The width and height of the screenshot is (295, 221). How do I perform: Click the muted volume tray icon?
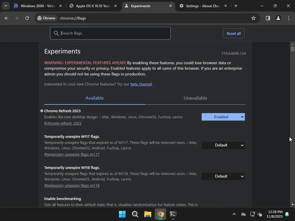pyautogui.click(x=260, y=214)
